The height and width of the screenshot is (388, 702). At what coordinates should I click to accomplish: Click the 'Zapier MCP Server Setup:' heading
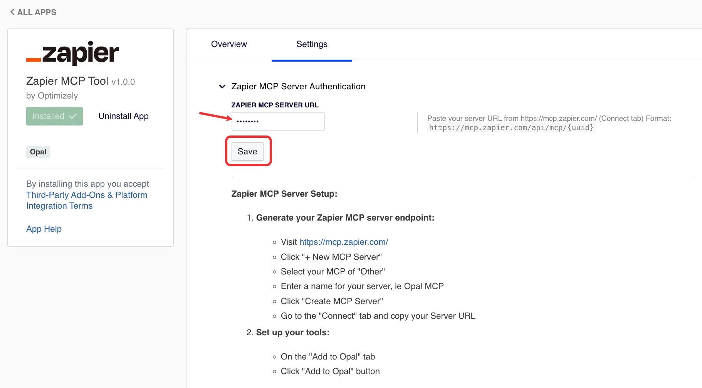coord(284,194)
